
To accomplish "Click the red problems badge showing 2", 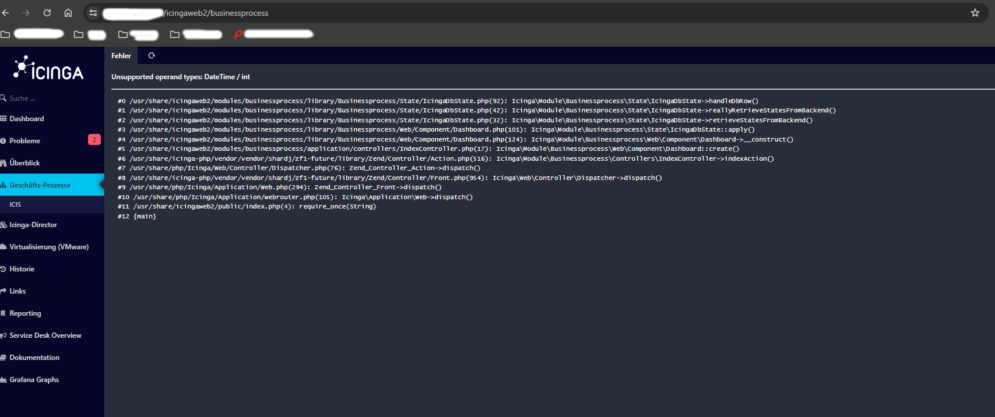I will click(94, 140).
